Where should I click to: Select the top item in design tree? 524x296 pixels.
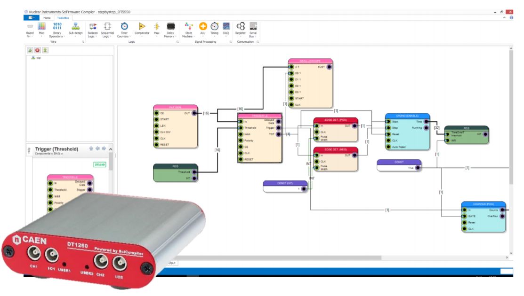pyautogui.click(x=39, y=58)
